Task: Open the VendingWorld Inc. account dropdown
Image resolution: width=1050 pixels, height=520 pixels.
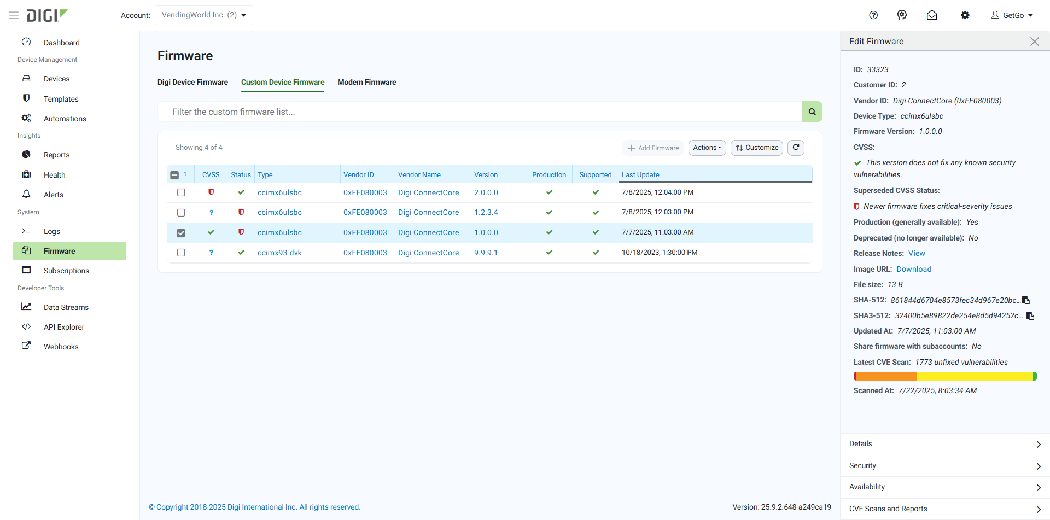Action: [203, 15]
